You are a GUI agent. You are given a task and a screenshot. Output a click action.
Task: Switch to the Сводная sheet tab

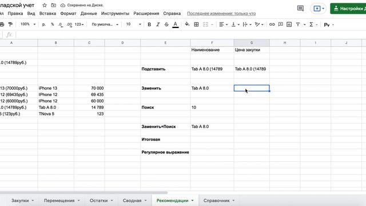(132, 200)
